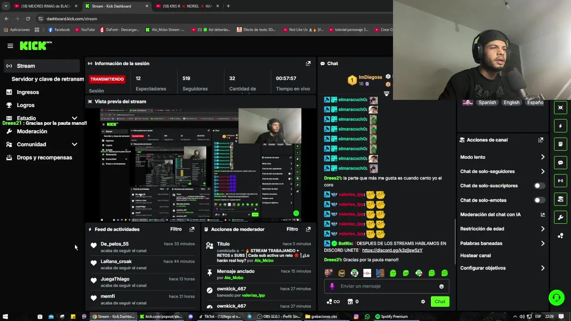Open a new browser tab
571x321 pixels.
[x=228, y=6]
